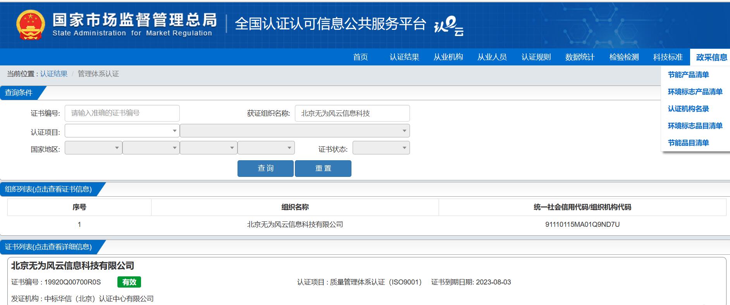
Task: Click the 认证结果 breadcrumb link
Action: 54,74
